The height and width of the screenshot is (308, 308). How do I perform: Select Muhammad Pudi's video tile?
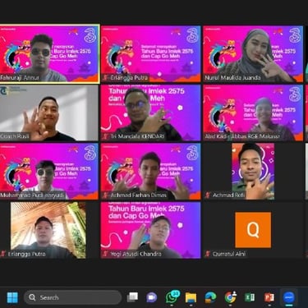[49, 172]
